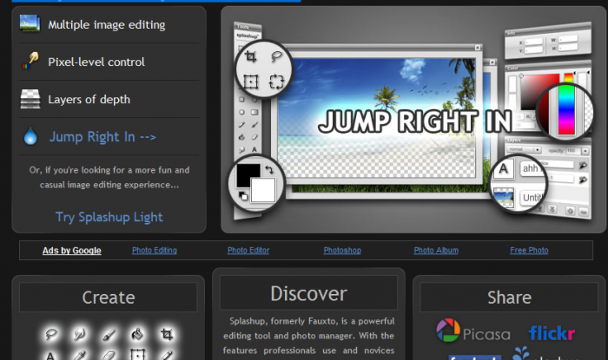The image size is (608, 360).
Task: Click the 'Create' section header
Action: (x=109, y=298)
